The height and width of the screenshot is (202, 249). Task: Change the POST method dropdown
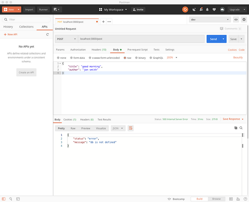67,39
